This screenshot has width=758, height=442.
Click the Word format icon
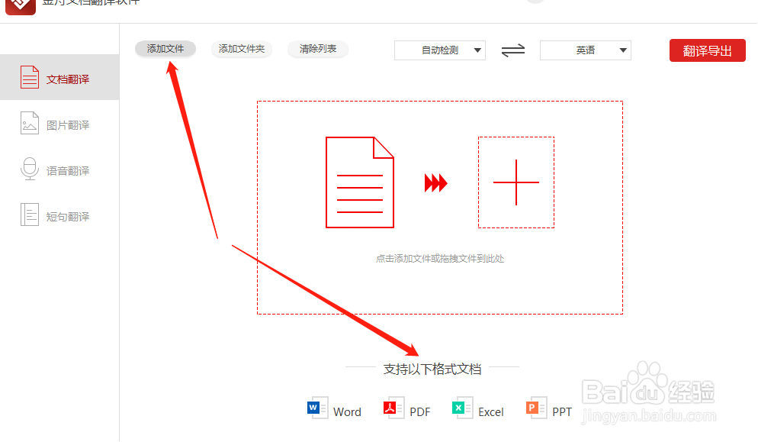click(316, 408)
